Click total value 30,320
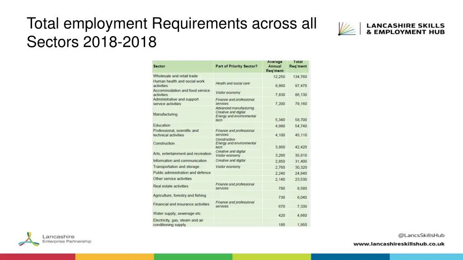463x260 pixels. click(301, 167)
